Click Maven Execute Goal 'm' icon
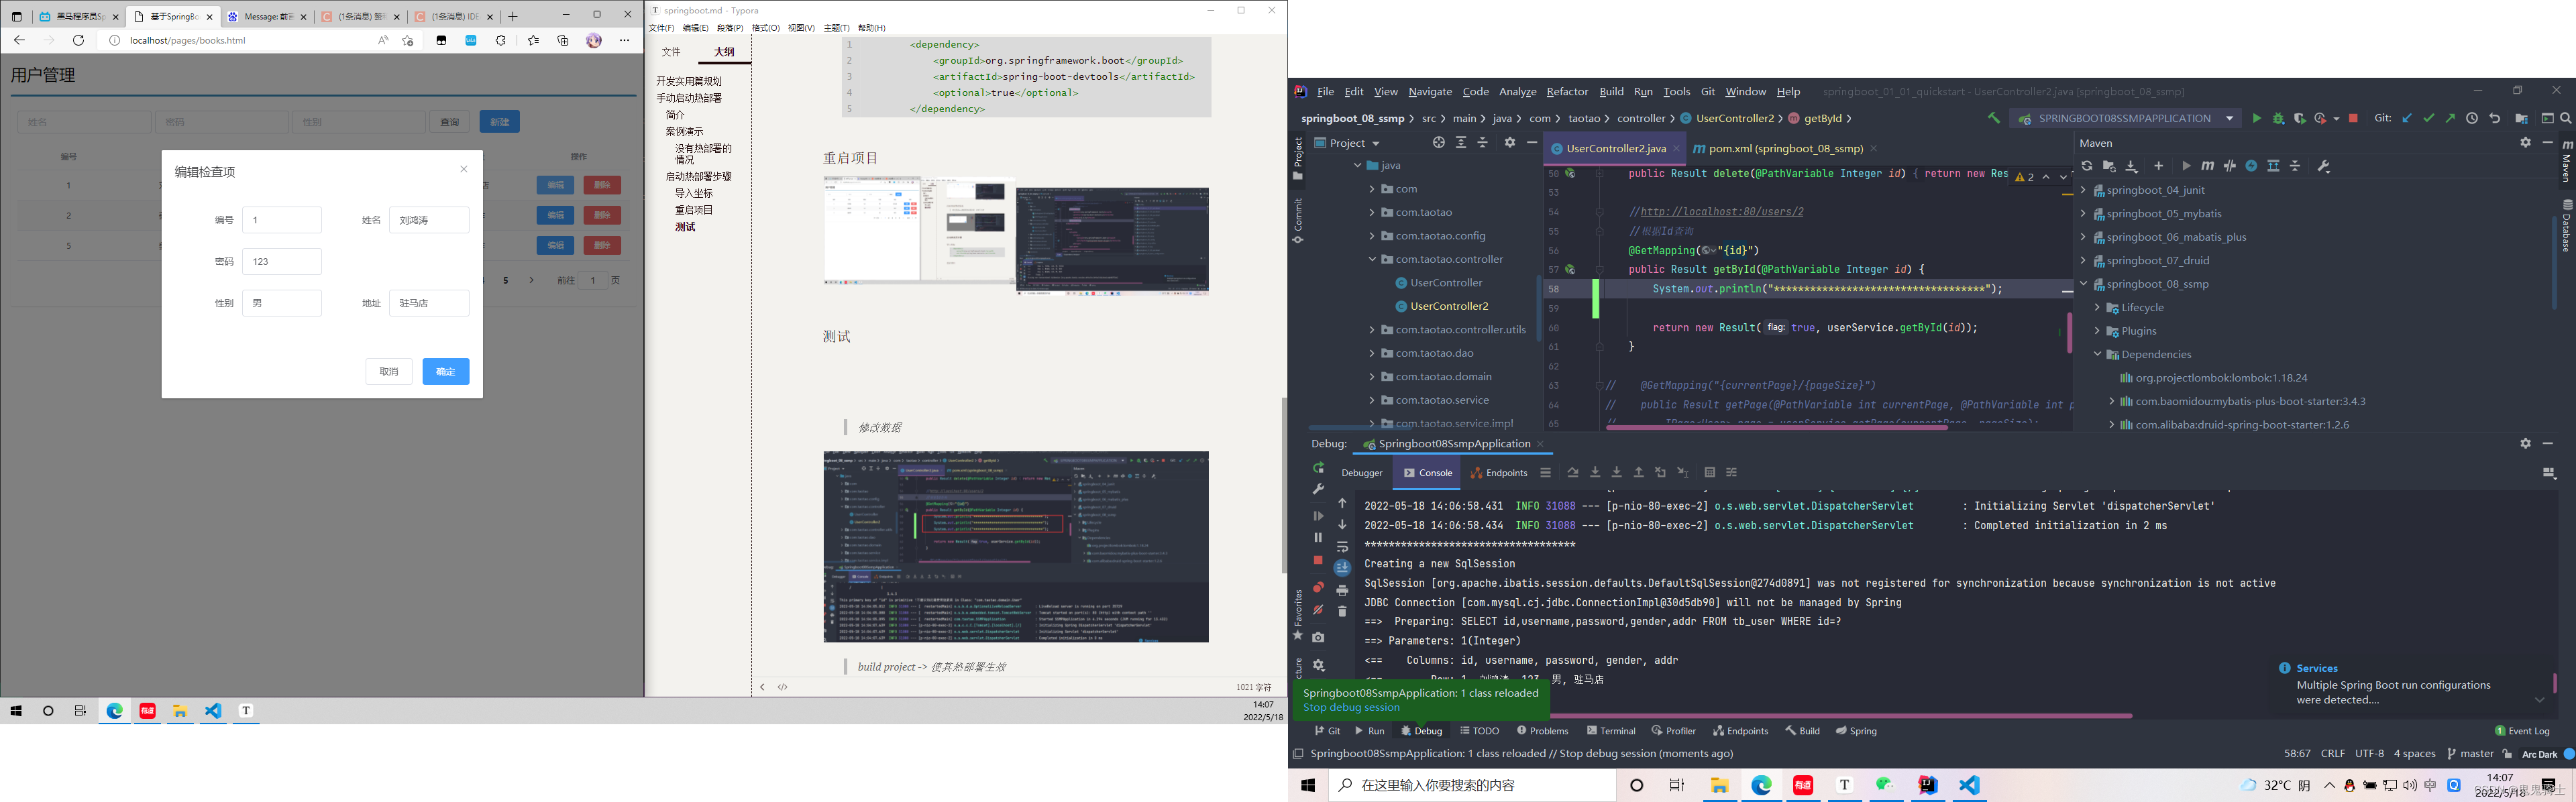The height and width of the screenshot is (802, 2576). (2207, 166)
